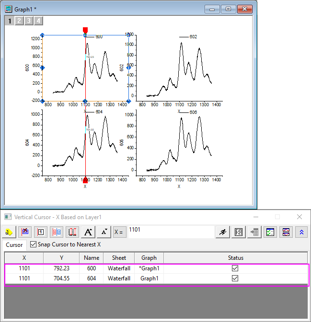
Task: Switch to layer 4 button in Graph1
Action: (x=38, y=21)
